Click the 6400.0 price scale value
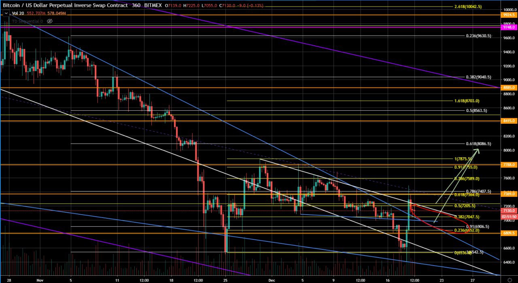The width and height of the screenshot is (518, 283). 510,262
